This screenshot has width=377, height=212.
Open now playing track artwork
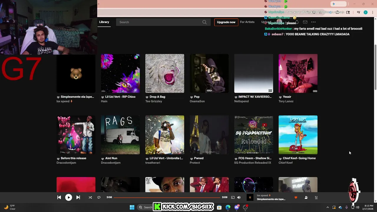[x=250, y=198]
